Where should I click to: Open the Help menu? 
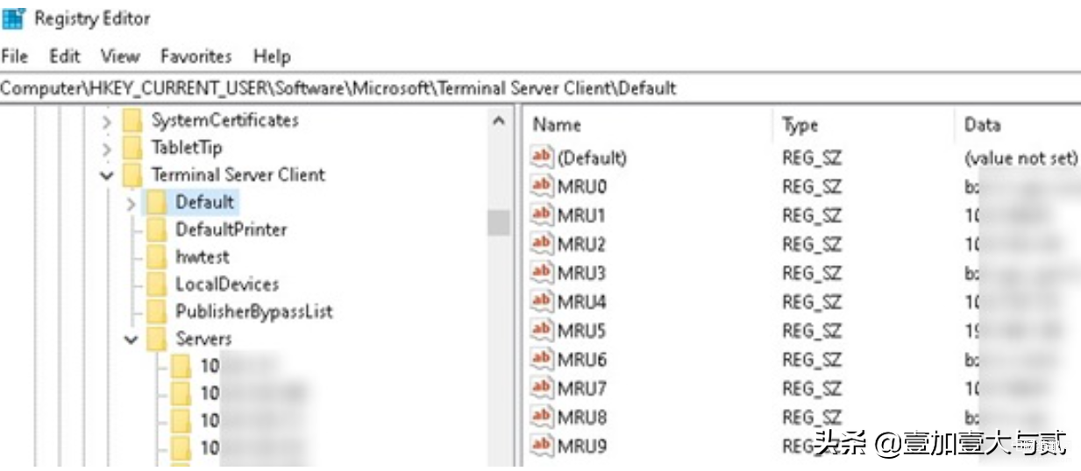point(272,56)
